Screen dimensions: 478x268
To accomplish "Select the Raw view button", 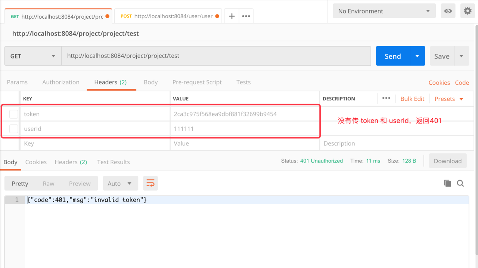I will coord(49,183).
